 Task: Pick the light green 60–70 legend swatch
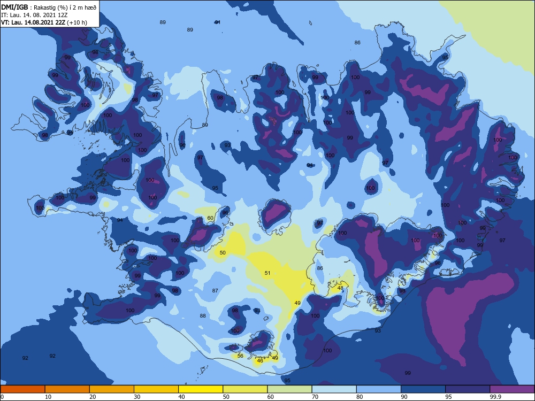(x=289, y=389)
